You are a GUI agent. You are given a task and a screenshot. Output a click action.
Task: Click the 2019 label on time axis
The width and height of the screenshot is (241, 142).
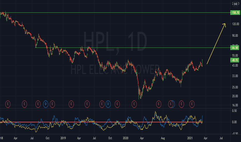(x=63, y=138)
